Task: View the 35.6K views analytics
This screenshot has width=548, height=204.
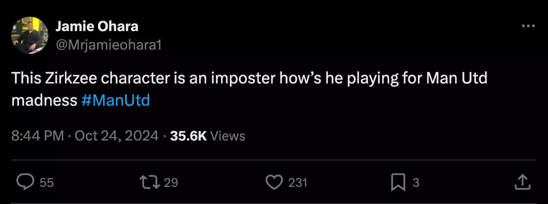Action: [188, 136]
